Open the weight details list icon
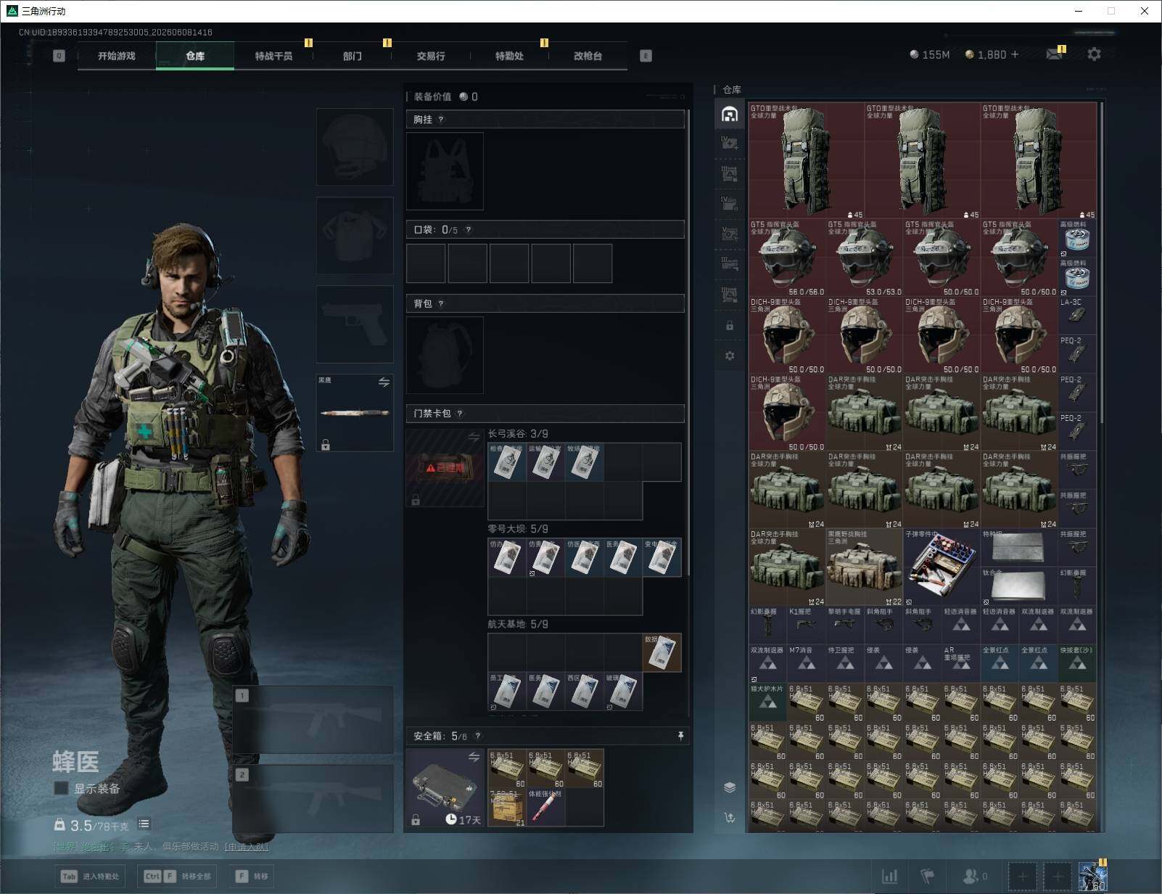The width and height of the screenshot is (1162, 894). (144, 824)
